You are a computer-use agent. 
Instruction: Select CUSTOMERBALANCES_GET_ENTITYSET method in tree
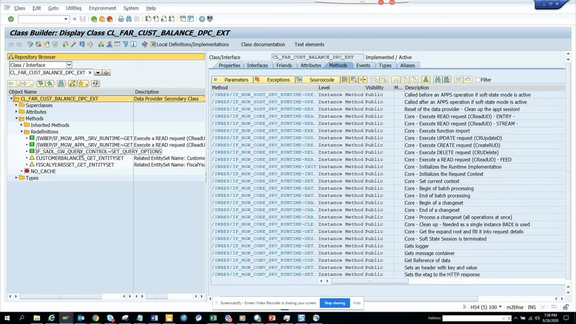[x=80, y=158]
